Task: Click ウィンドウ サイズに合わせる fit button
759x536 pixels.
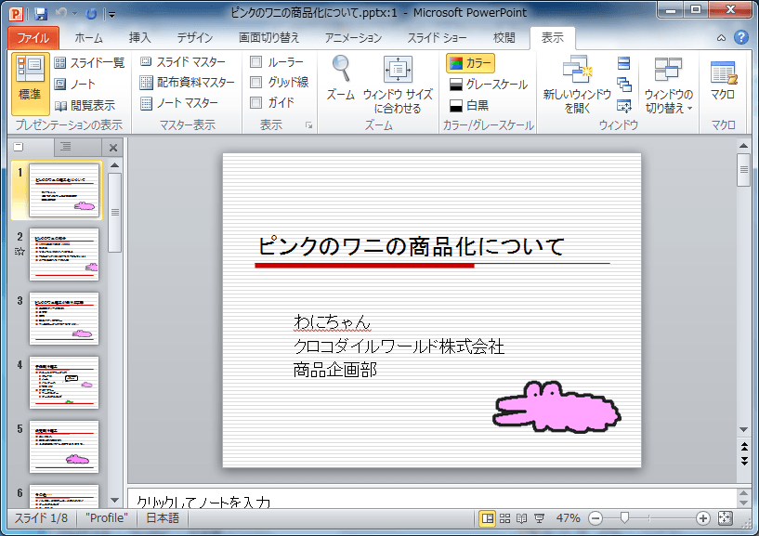Action: 398,85
